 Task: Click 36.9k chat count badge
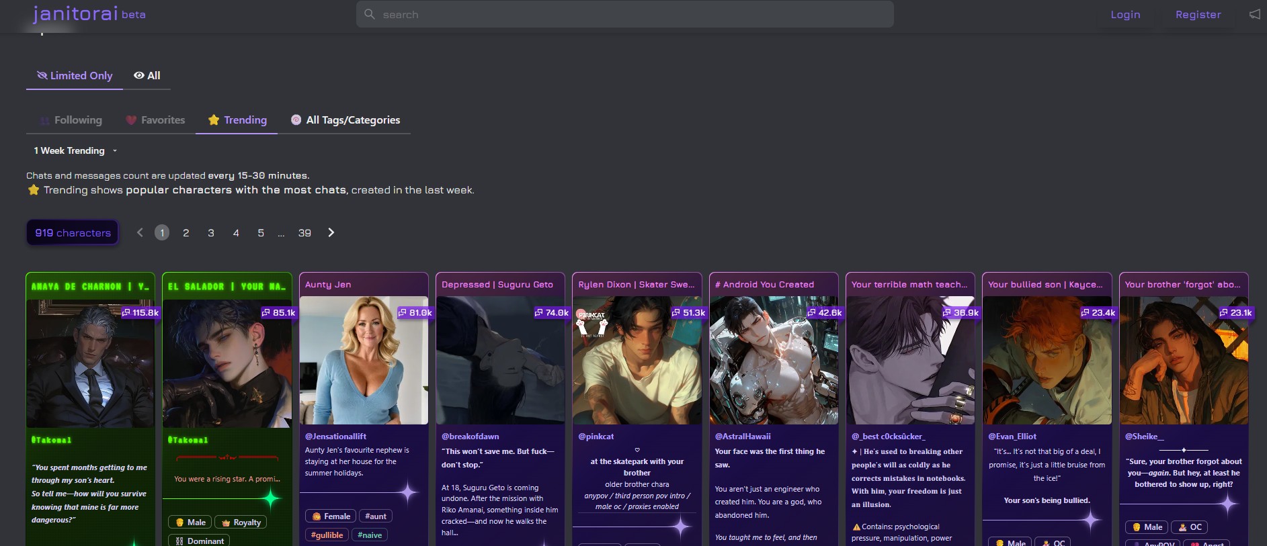[x=961, y=312]
